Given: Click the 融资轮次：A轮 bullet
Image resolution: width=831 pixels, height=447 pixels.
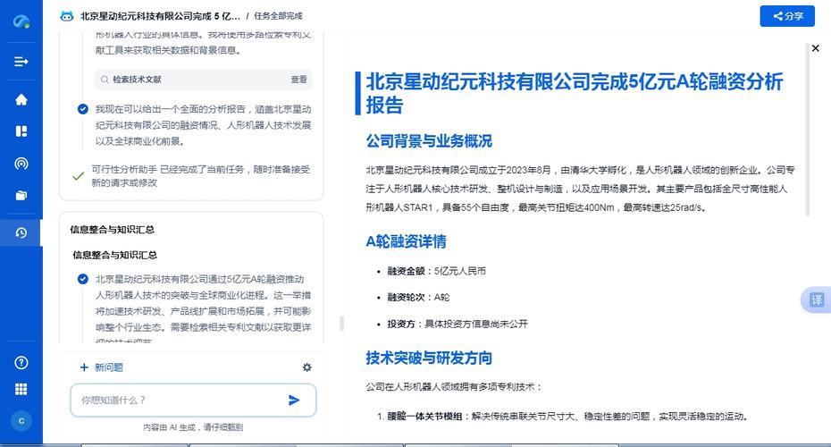Looking at the screenshot, I should coord(418,298).
